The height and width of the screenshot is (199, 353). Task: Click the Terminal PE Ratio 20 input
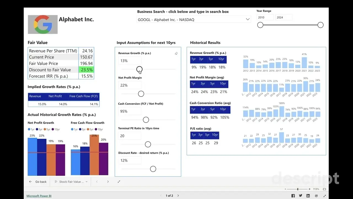pos(130,136)
